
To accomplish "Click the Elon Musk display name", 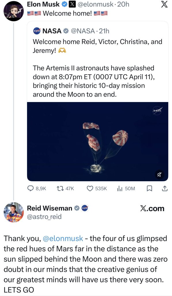I will 43,4.
